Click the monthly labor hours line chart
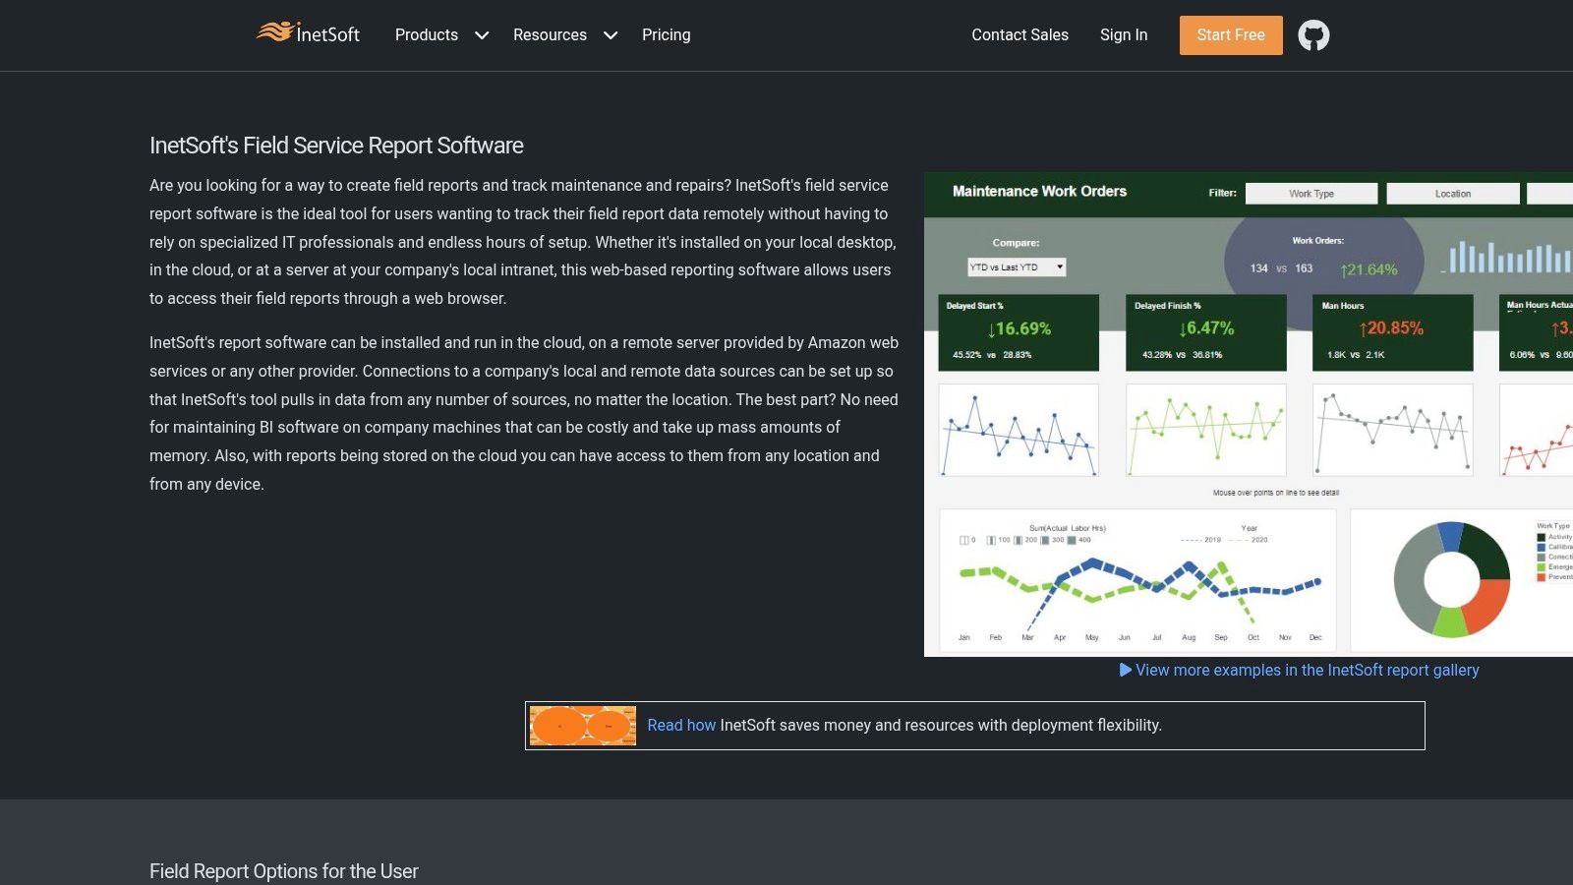1573x885 pixels. tap(1138, 580)
